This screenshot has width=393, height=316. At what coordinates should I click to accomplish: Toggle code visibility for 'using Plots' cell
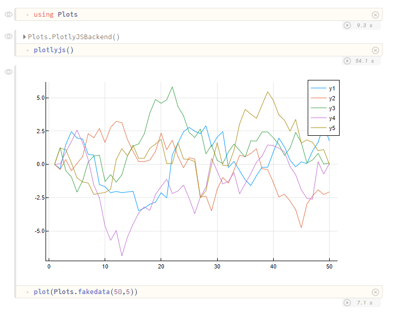[8, 15]
